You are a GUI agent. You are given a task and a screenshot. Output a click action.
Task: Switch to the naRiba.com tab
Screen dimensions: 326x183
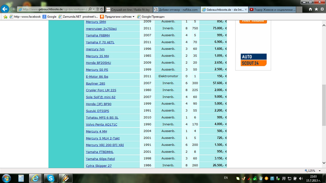click(x=177, y=10)
